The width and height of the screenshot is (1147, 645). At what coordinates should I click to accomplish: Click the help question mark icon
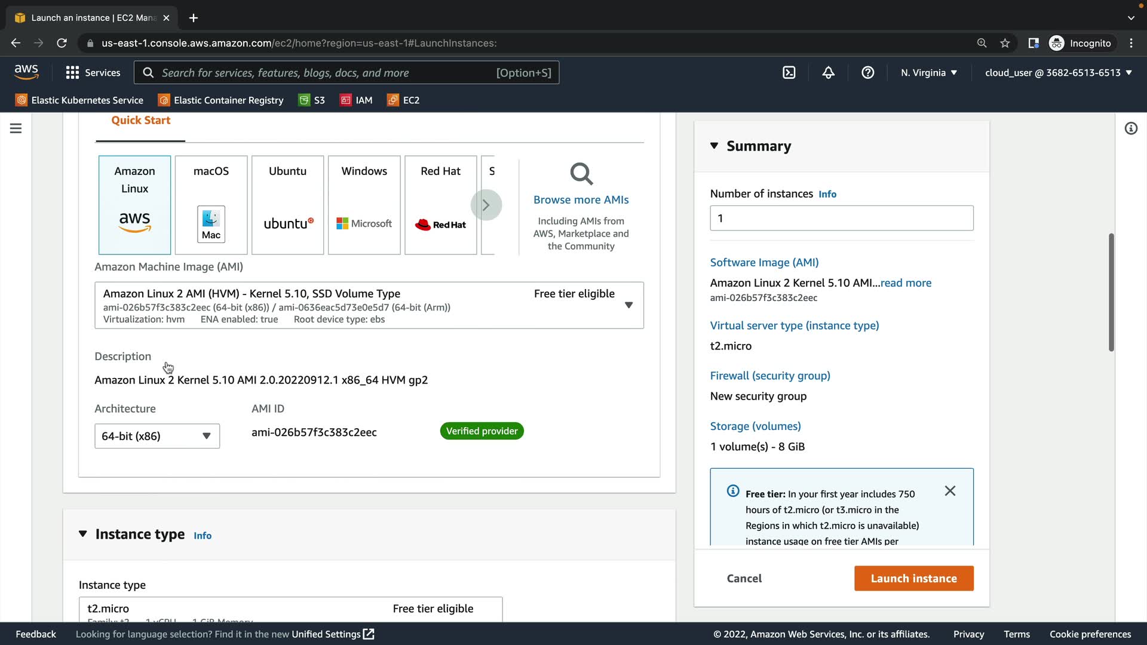pos(867,73)
